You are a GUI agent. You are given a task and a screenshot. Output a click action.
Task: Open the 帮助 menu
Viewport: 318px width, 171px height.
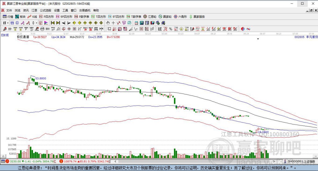pos(96,10)
